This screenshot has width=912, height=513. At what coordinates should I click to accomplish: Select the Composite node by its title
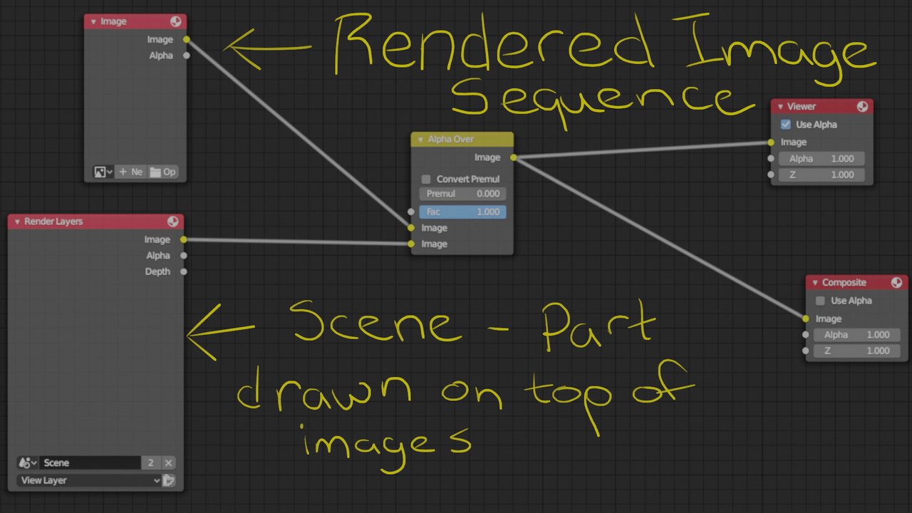click(844, 283)
